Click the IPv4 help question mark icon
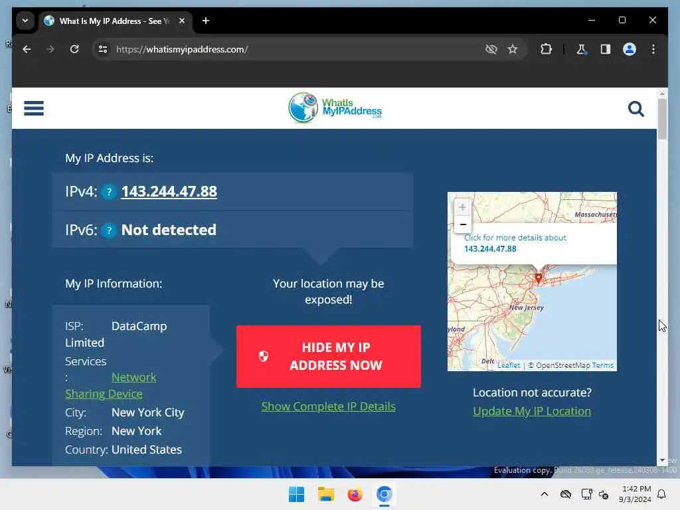 point(109,192)
